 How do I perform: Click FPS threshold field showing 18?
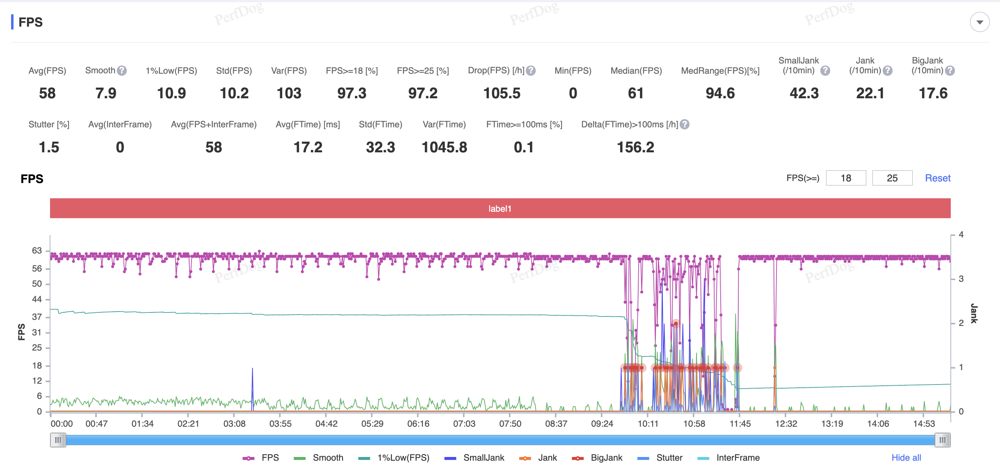(846, 178)
